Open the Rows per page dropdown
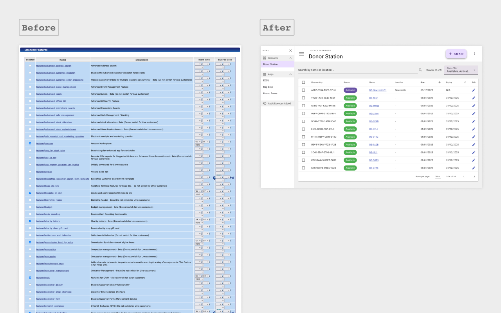Image resolution: width=501 pixels, height=313 pixels. coord(438,176)
